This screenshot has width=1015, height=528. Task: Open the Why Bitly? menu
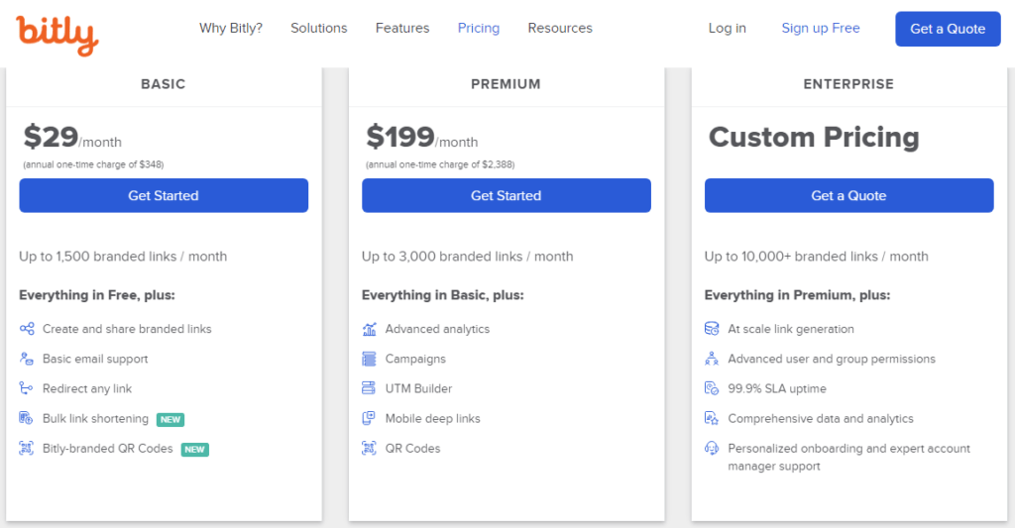[x=231, y=28]
